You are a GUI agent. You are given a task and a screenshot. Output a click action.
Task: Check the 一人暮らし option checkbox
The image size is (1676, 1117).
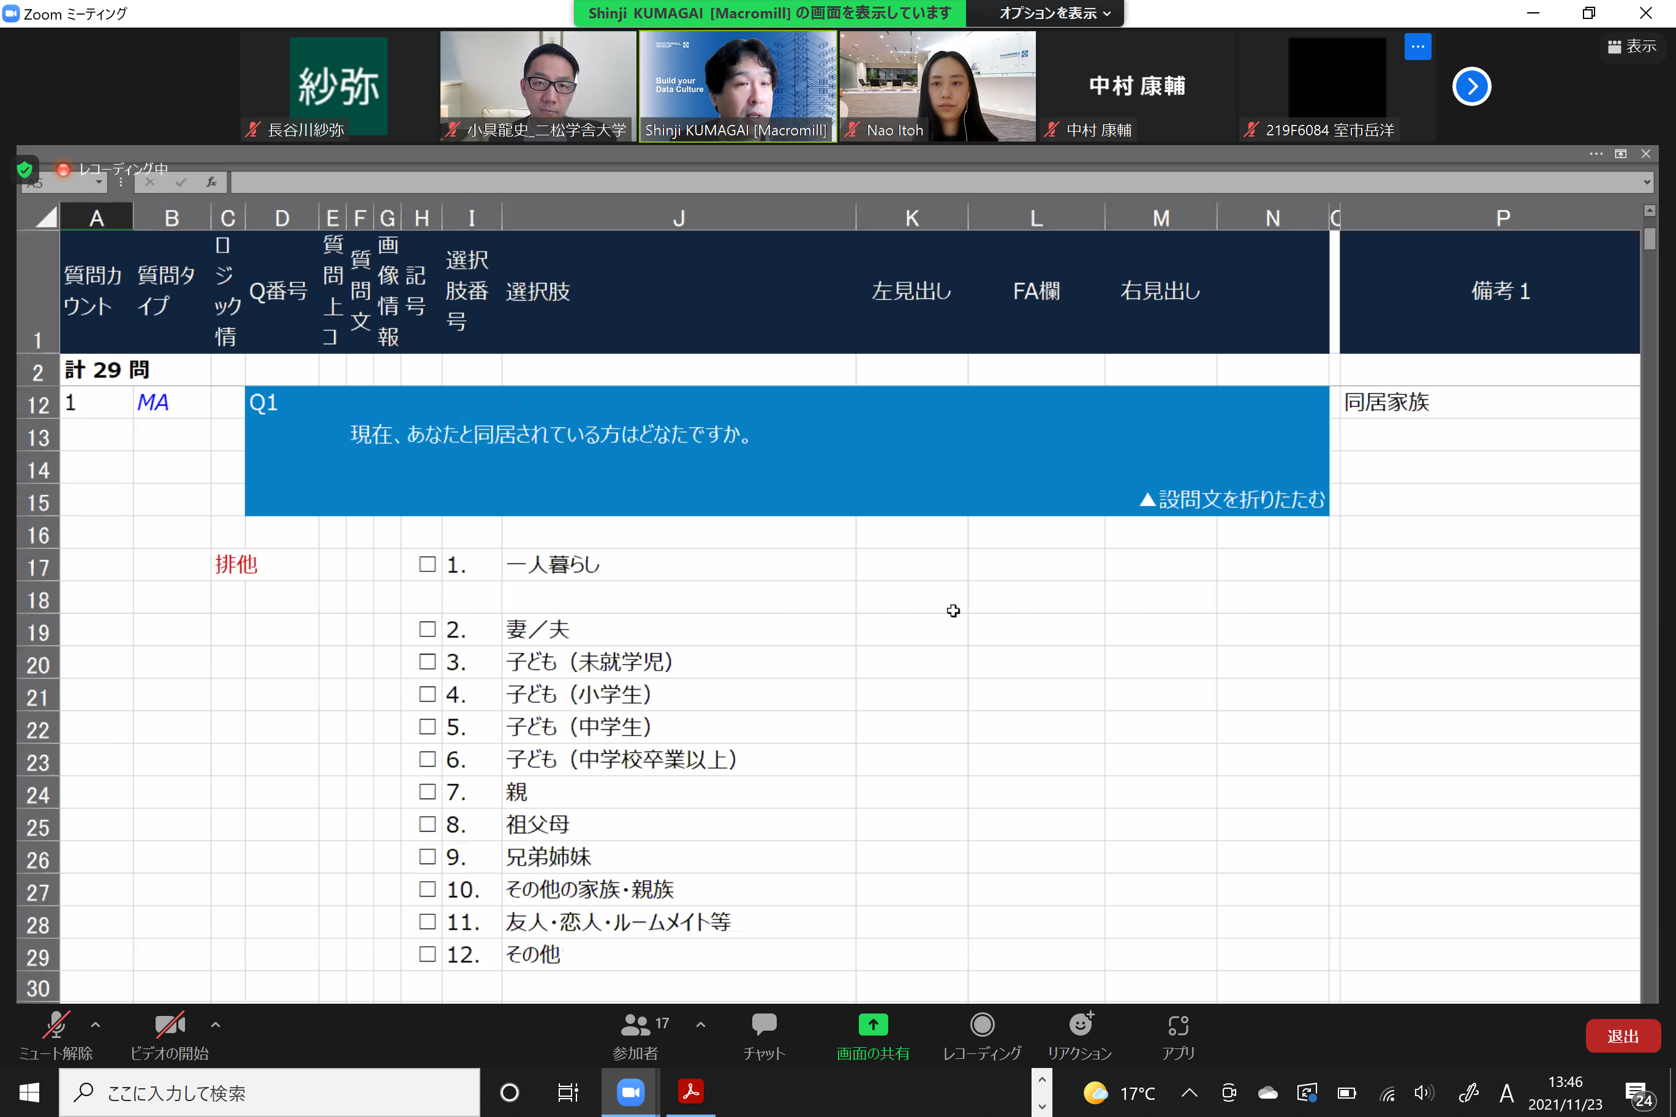click(427, 565)
